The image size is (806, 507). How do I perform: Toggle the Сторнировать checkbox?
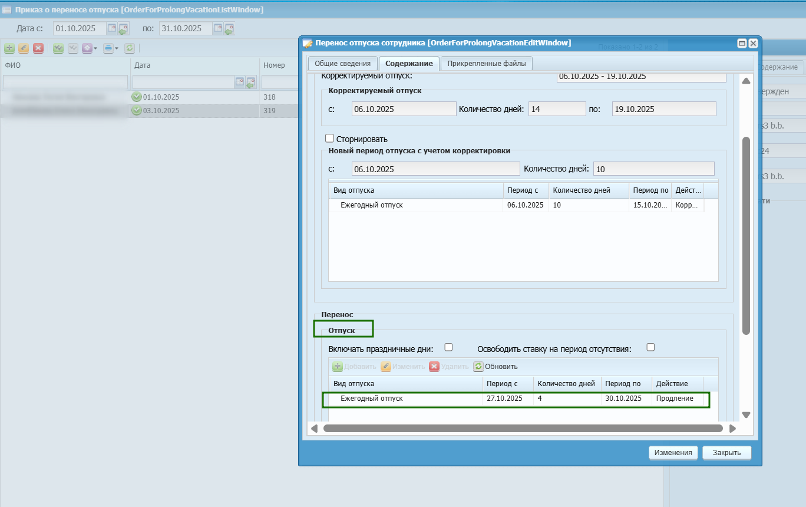330,139
